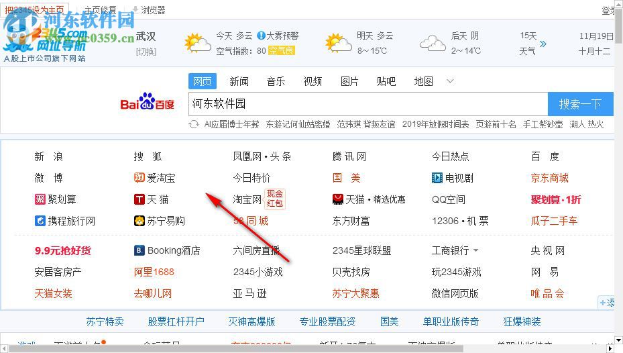Open the 9.9元抢好货 link
Viewport: 623px width, 353px height.
(x=63, y=250)
